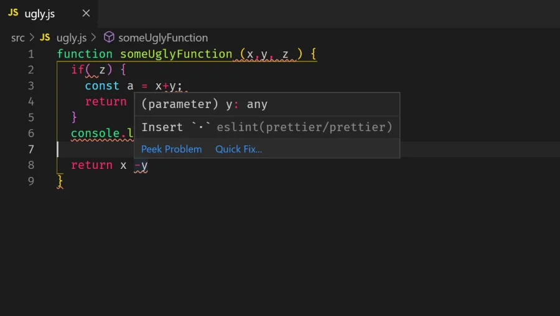Select line 1 via its line number
Screen dimensions: 560x316
pos(30,54)
